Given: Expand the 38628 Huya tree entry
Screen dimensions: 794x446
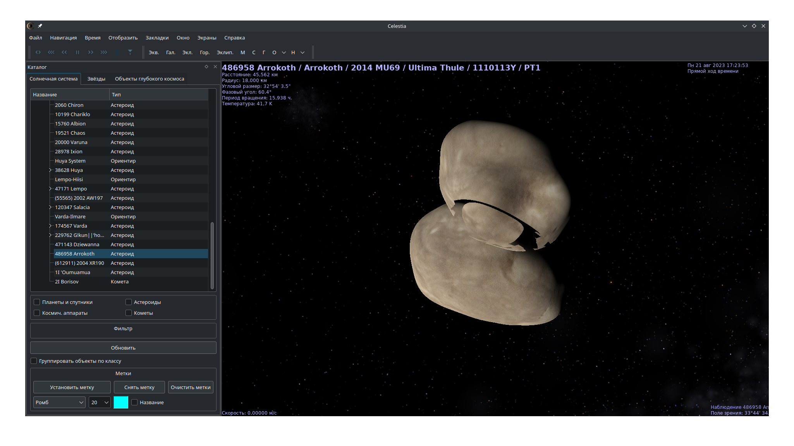Looking at the screenshot, I should point(50,170).
